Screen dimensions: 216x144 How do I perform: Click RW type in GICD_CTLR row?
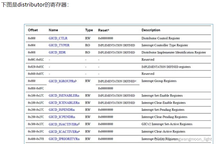88,38
